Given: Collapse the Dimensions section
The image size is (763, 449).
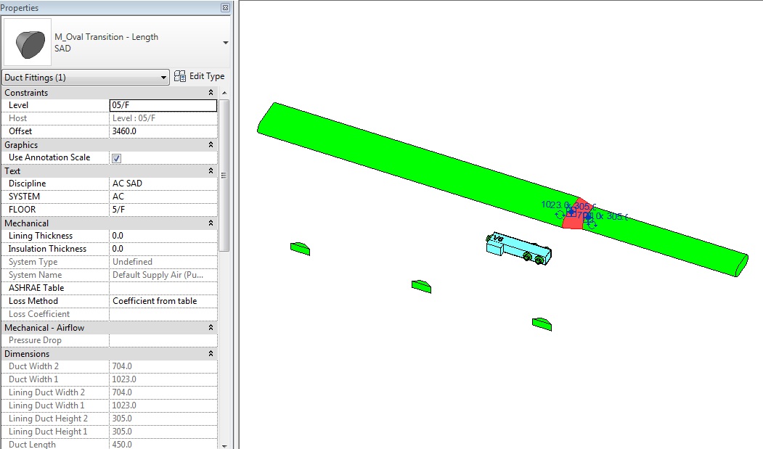Looking at the screenshot, I should (x=211, y=354).
